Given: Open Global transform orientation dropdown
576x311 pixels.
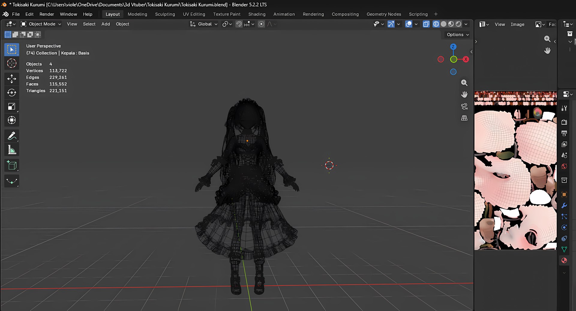Looking at the screenshot, I should (204, 24).
